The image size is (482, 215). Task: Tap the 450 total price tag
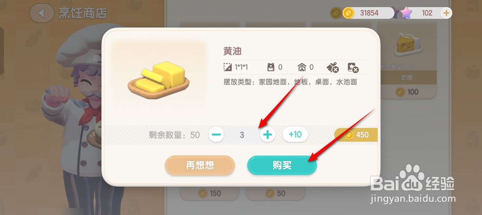(356, 135)
